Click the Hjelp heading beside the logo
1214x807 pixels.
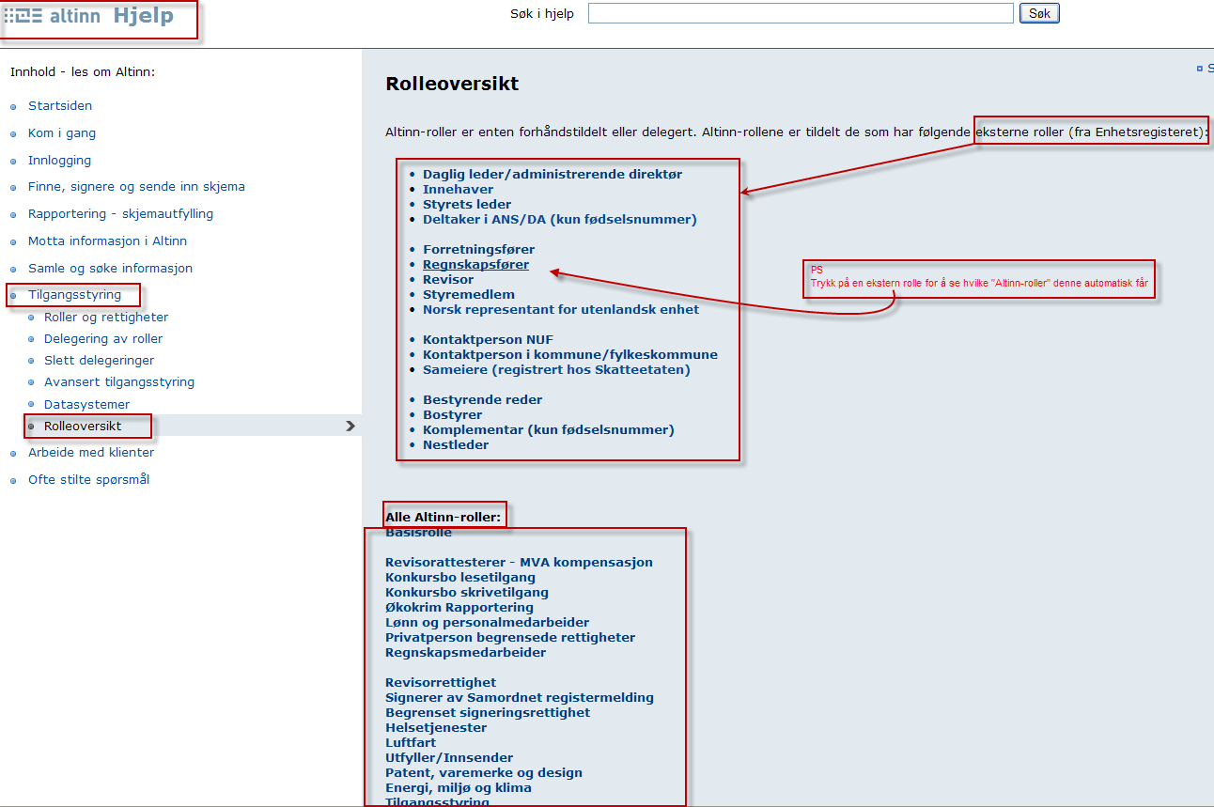point(144,16)
